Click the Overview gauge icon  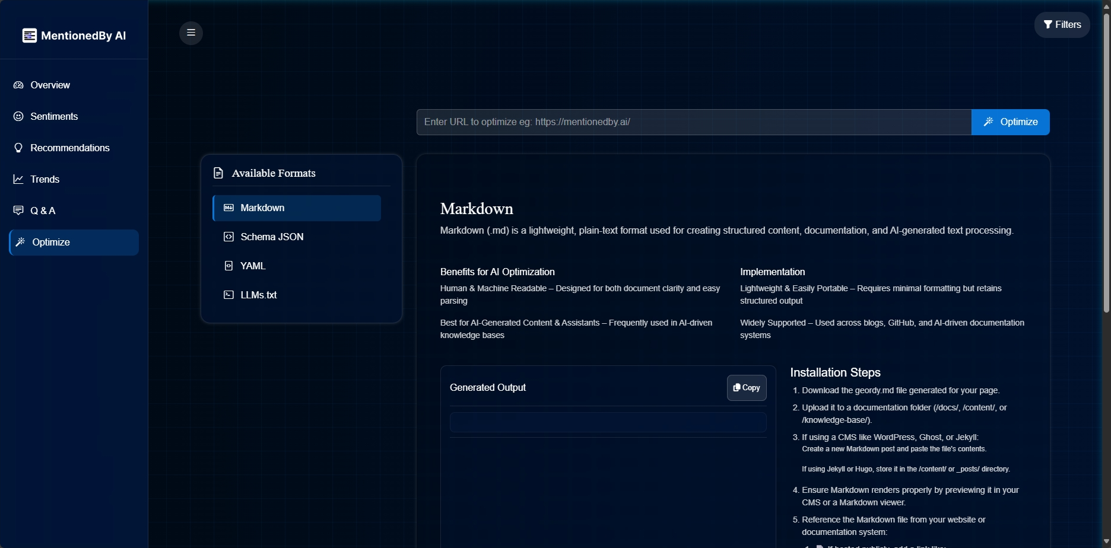(18, 85)
